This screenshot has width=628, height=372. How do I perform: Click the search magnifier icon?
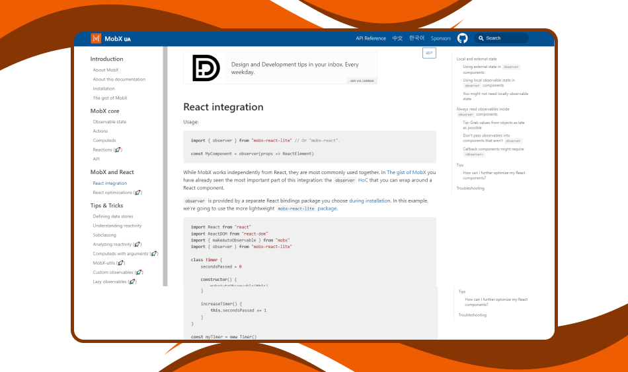pos(481,38)
